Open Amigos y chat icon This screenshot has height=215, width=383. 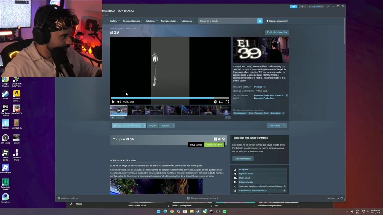point(342,198)
